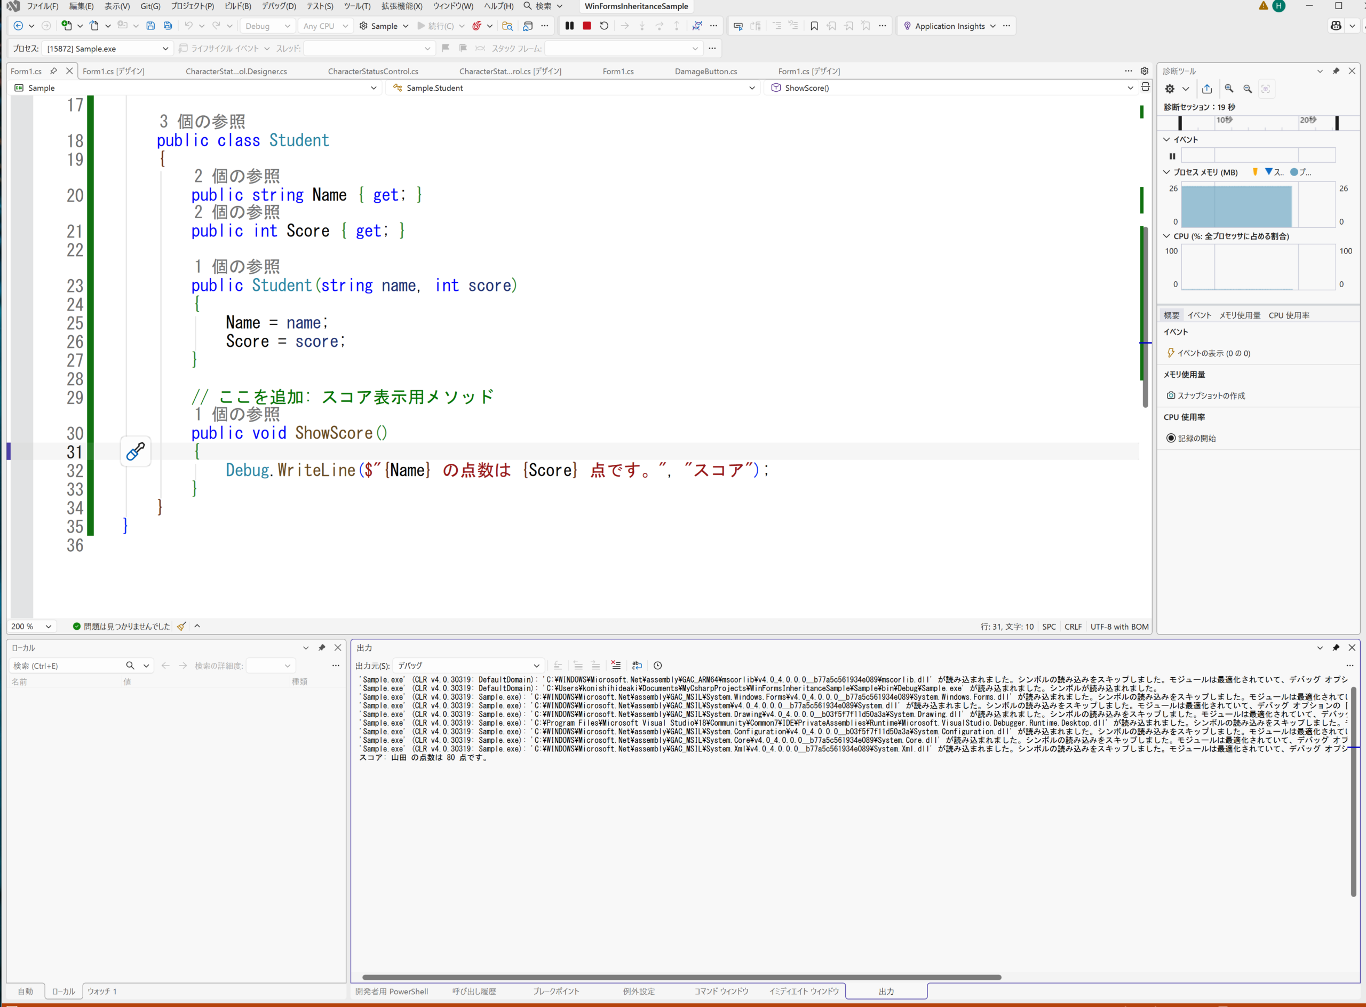Clear all output window text
The width and height of the screenshot is (1366, 1007).
[616, 665]
